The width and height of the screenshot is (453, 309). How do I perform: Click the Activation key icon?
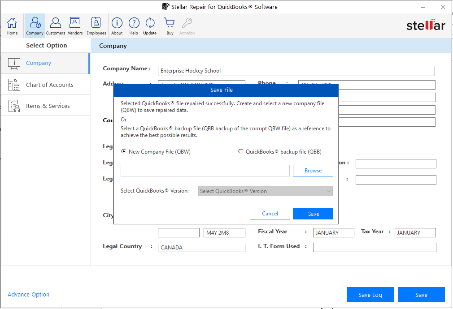187,26
